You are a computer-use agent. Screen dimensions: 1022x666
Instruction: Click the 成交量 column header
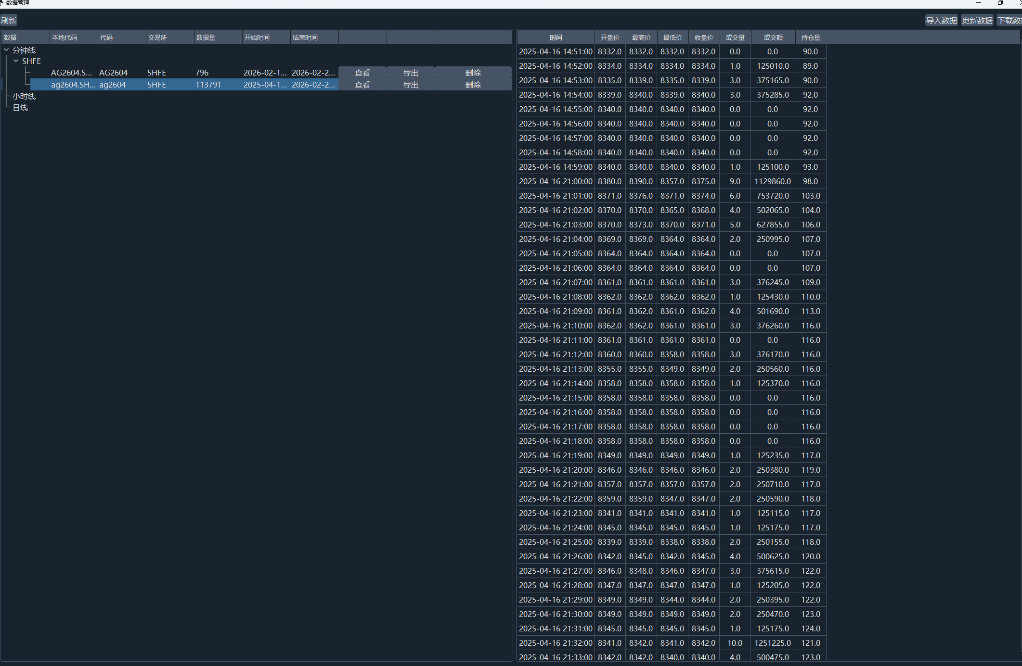(735, 38)
